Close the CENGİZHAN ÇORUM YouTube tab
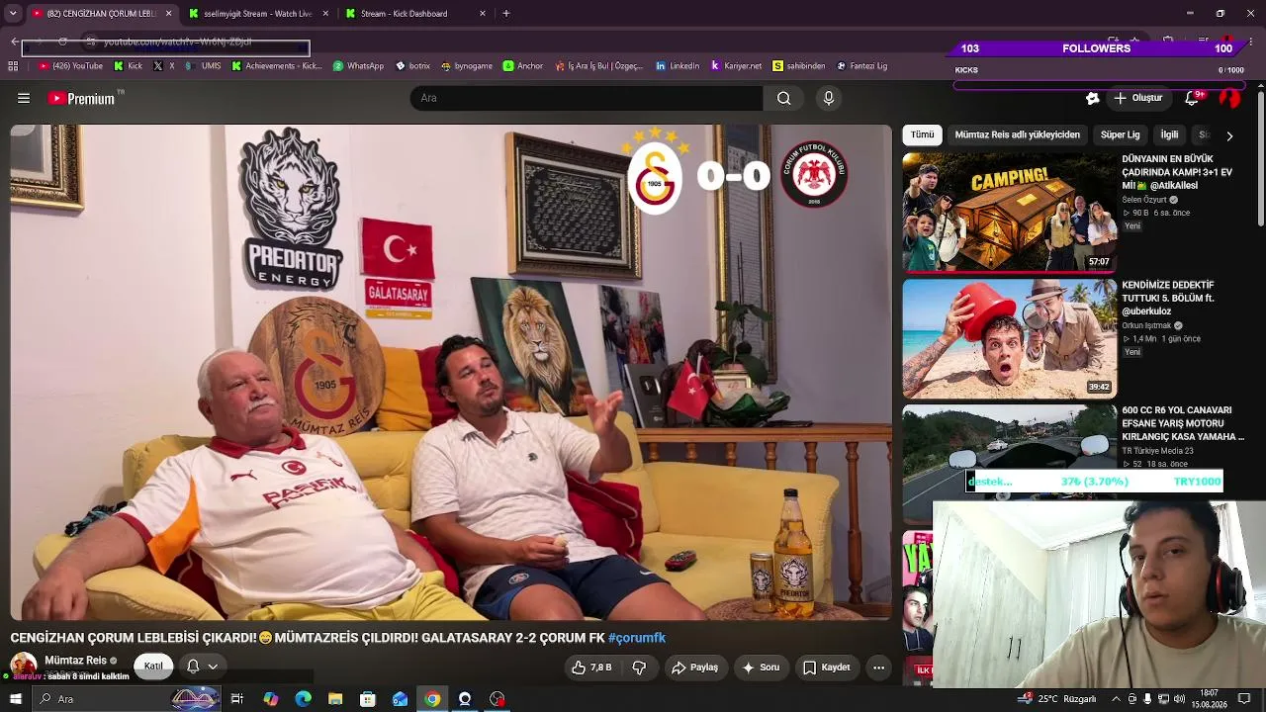Viewport: 1266px width, 712px height. 168,13
